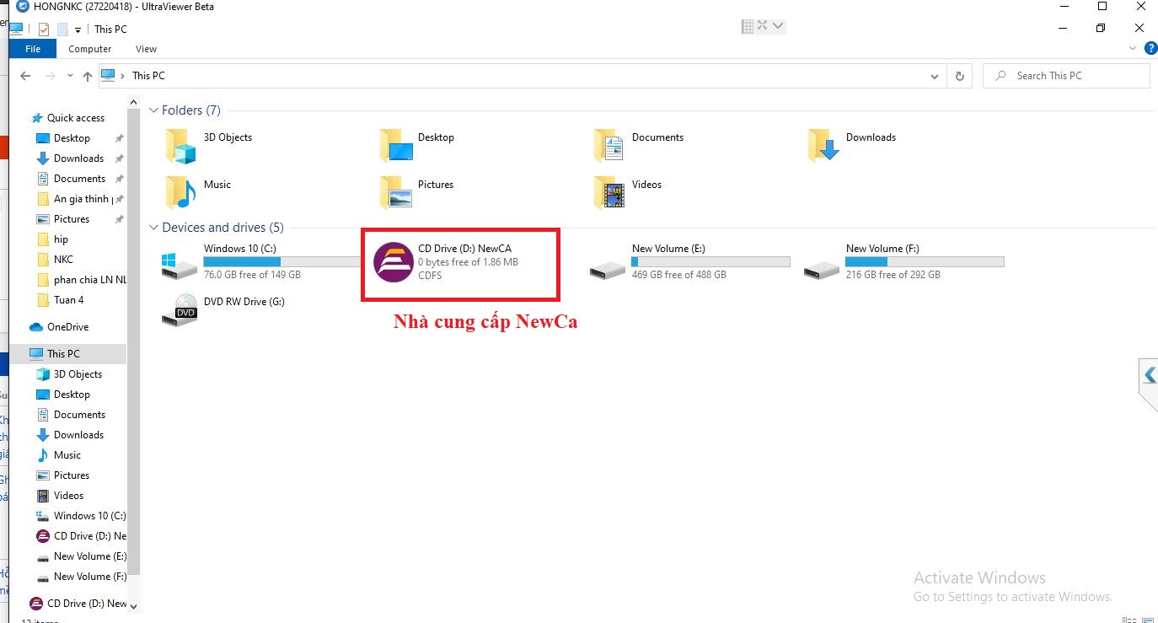
Task: Select Pictures under This PC in sidebar
Action: pos(72,475)
